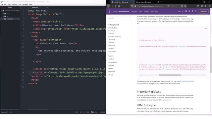This screenshot has width=212, height=119.
Task: Open the View menu in Atom
Action: 9,4
